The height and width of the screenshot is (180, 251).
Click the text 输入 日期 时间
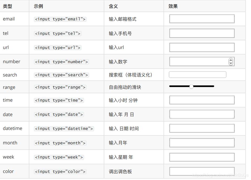coord(124,129)
